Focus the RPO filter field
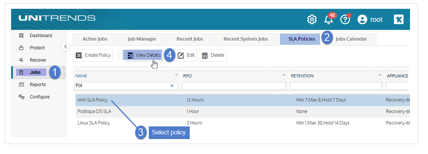Viewport: 428px width, 154px height. (234, 85)
